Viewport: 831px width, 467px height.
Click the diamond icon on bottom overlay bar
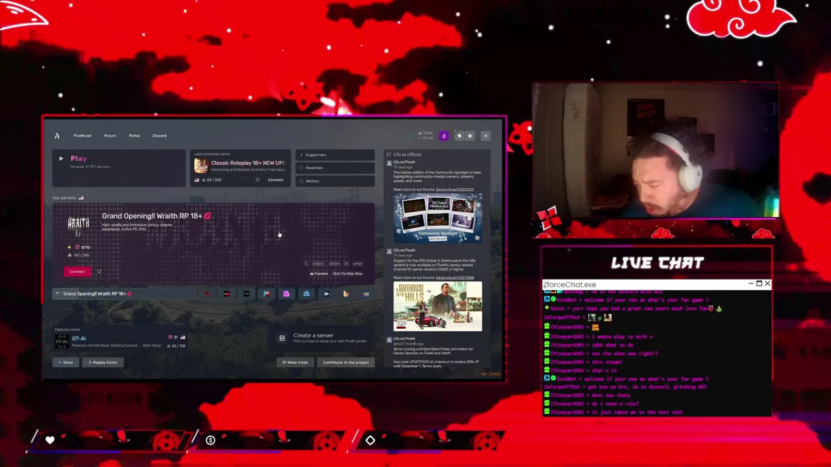pyautogui.click(x=370, y=440)
